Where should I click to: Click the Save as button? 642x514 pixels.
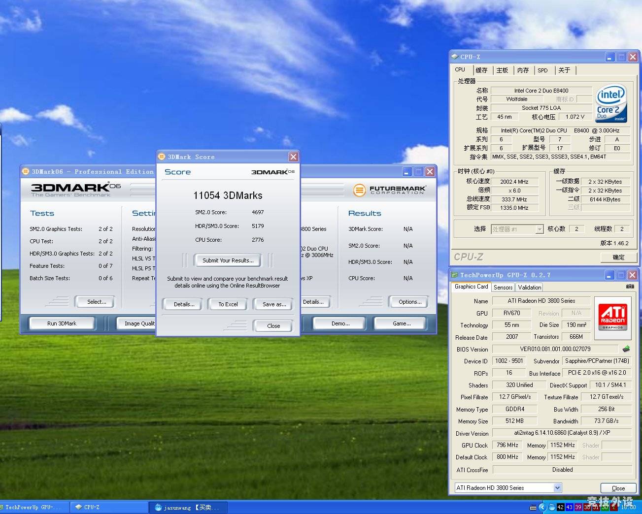click(274, 304)
